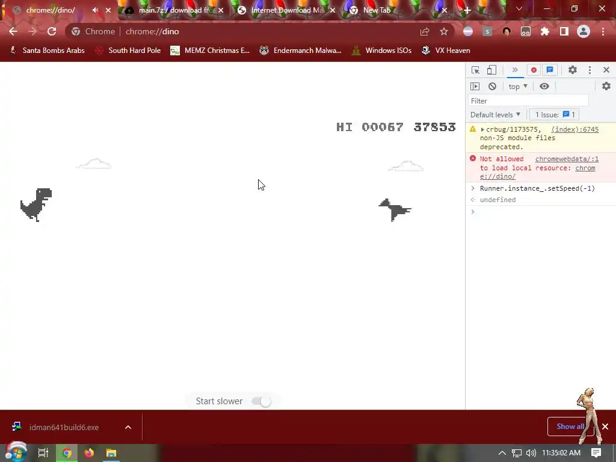
Task: Open the Santa Bombs Arabs bookmark
Action: coord(47,51)
